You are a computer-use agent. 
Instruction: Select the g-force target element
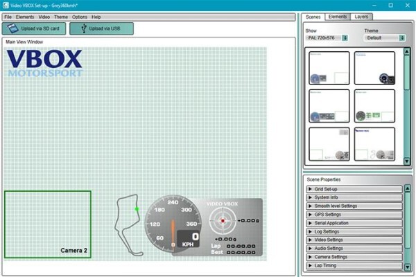coord(223,220)
